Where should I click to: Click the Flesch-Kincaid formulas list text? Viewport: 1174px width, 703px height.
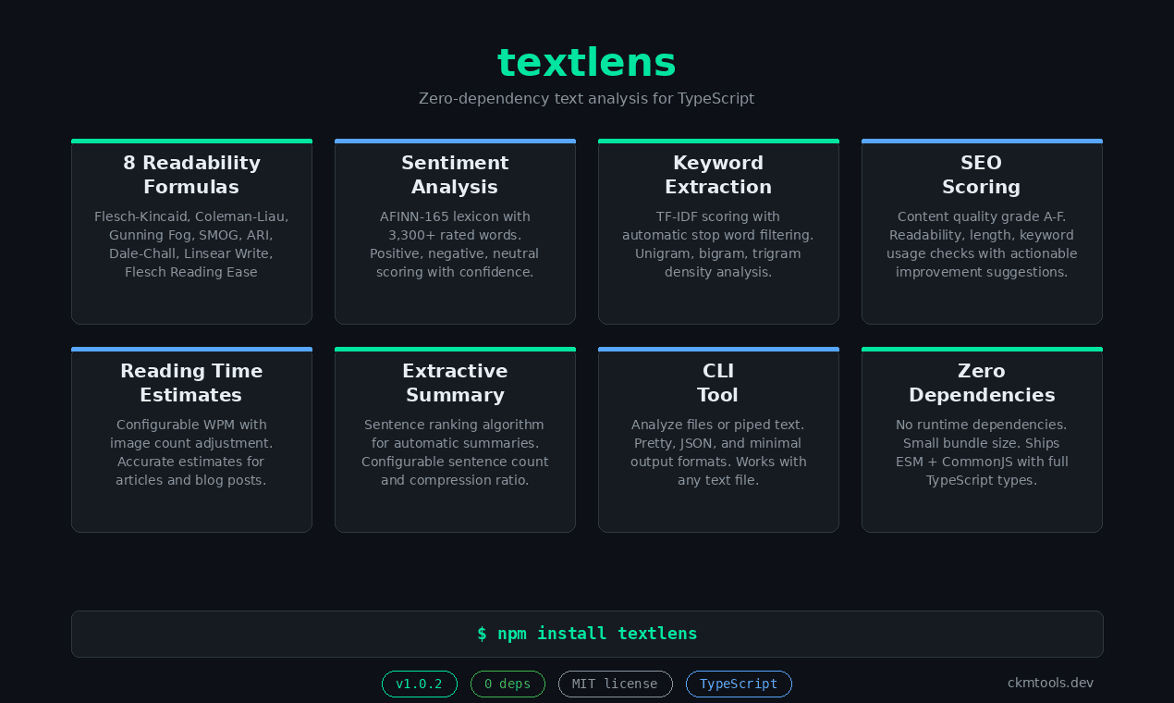coord(191,244)
